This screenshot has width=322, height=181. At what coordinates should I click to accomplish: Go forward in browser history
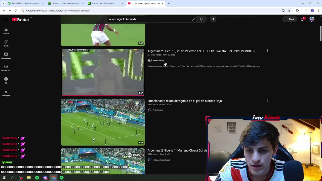(x=10, y=11)
